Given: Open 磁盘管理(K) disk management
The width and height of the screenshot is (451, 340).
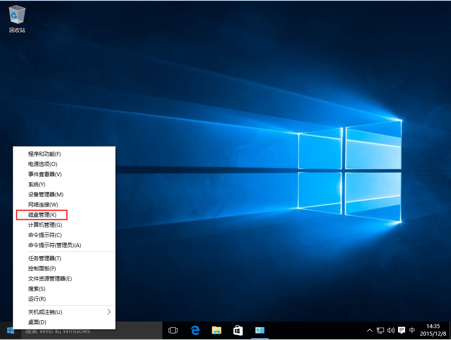Looking at the screenshot, I should point(64,215).
